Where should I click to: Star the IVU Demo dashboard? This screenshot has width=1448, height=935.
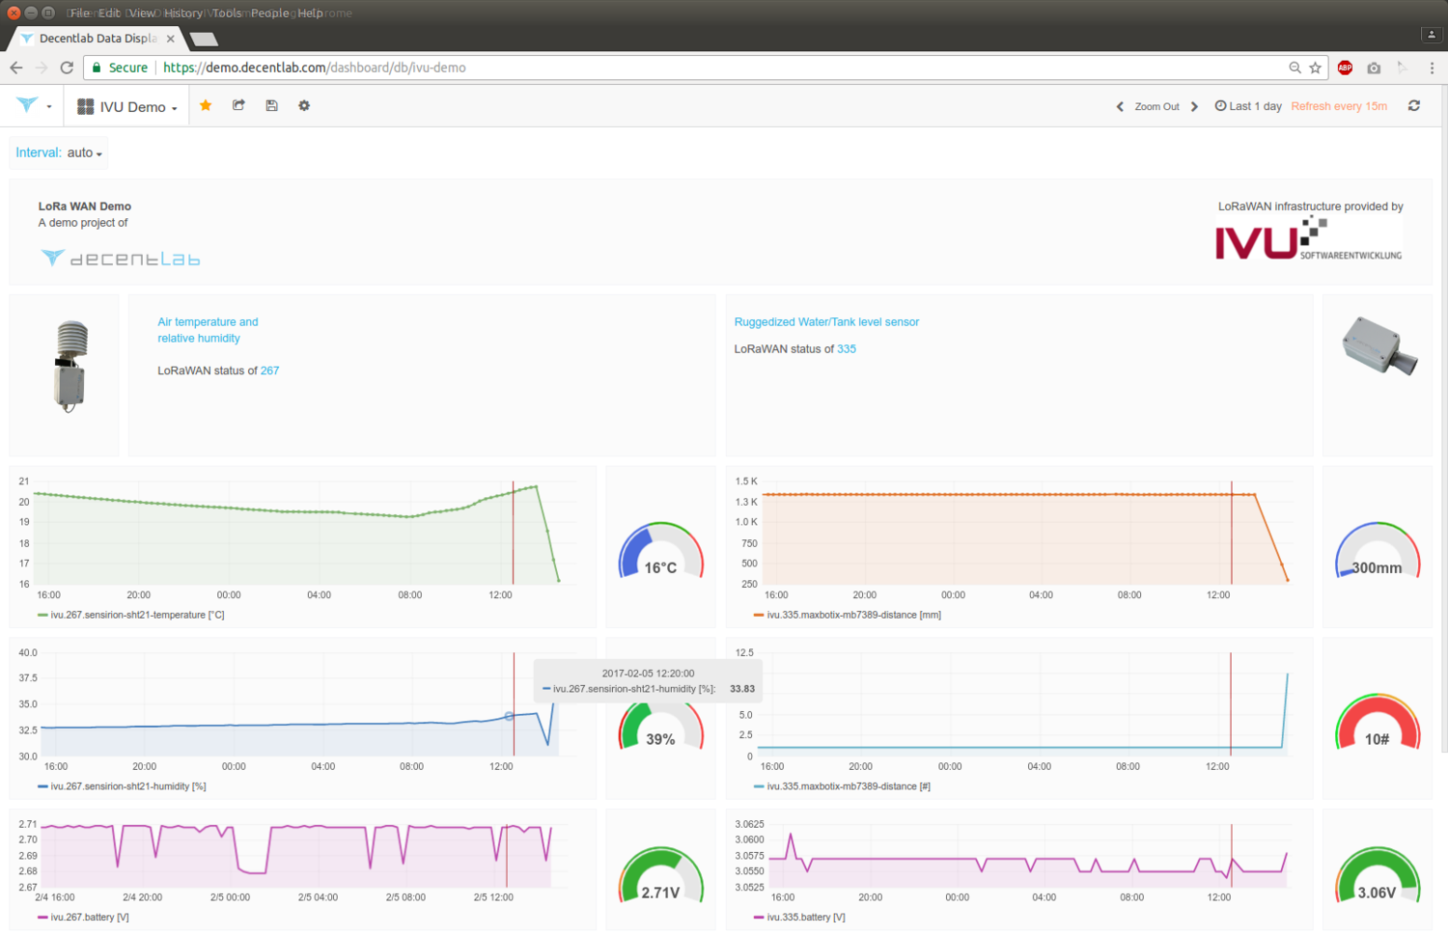(206, 105)
